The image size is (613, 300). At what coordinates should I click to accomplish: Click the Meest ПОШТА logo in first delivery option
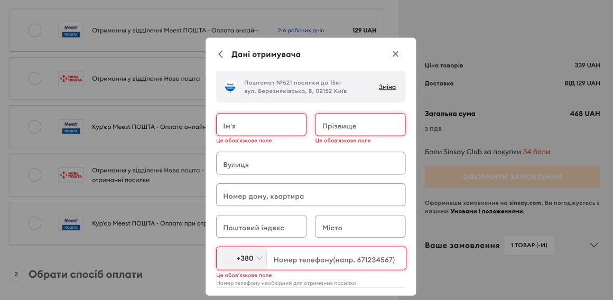(x=71, y=31)
